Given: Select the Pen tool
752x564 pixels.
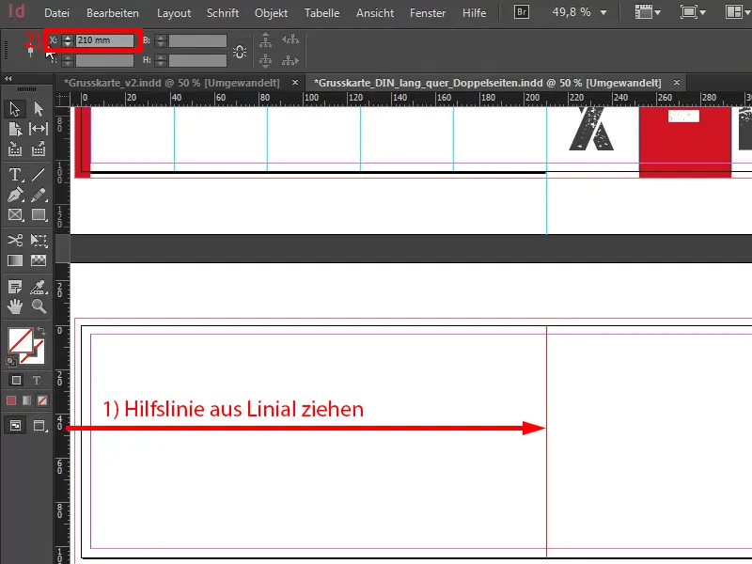Looking at the screenshot, I should pos(15,195).
